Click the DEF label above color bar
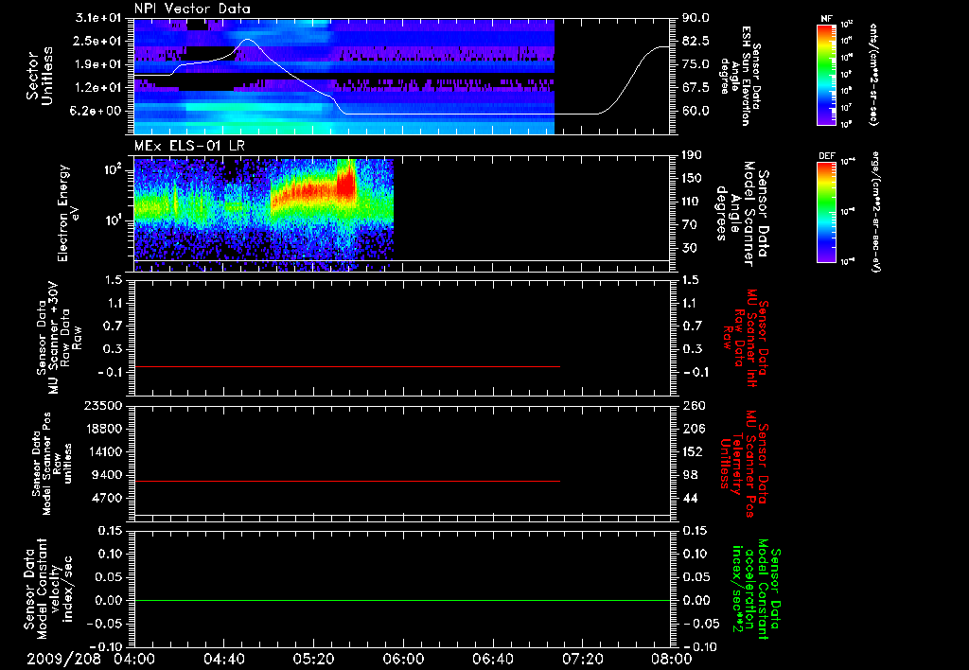 tap(826, 156)
